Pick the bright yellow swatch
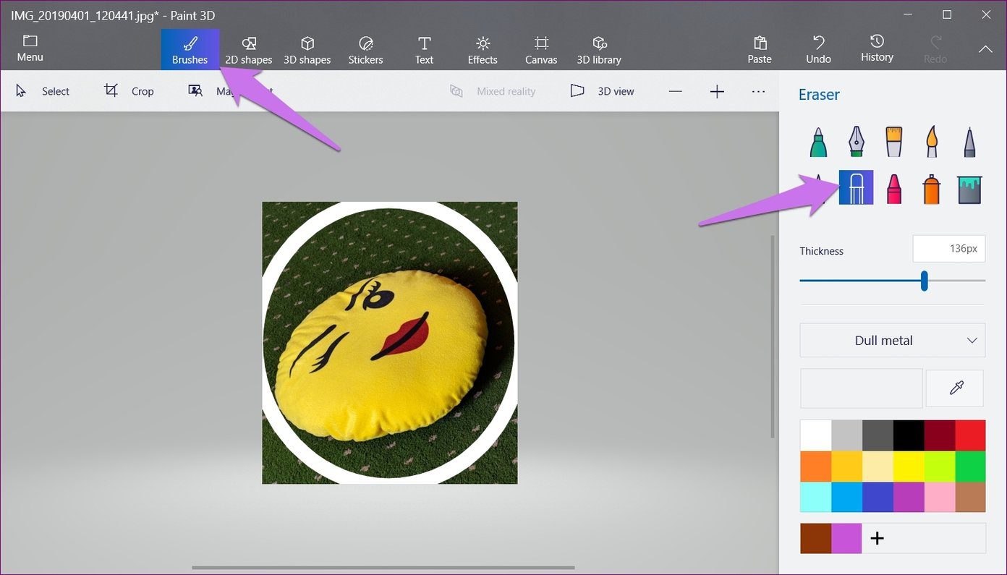This screenshot has height=575, width=1007. coord(909,467)
